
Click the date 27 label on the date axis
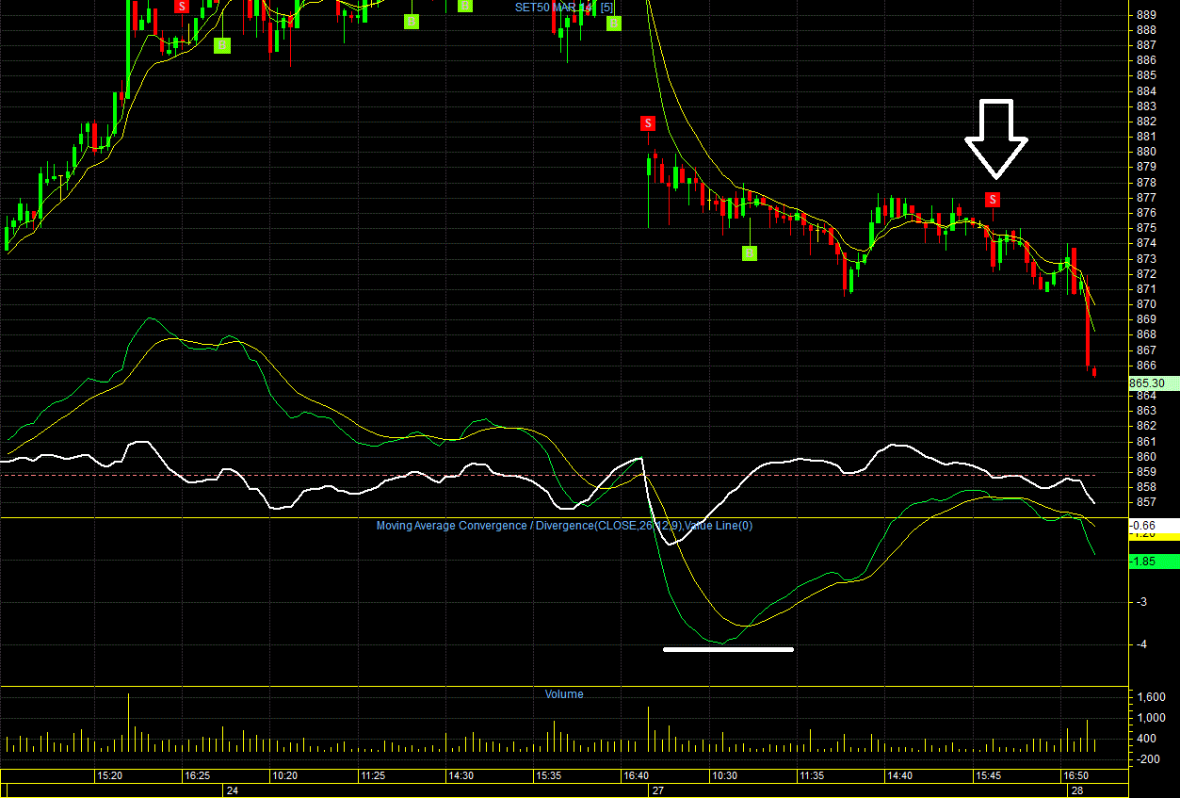658,791
